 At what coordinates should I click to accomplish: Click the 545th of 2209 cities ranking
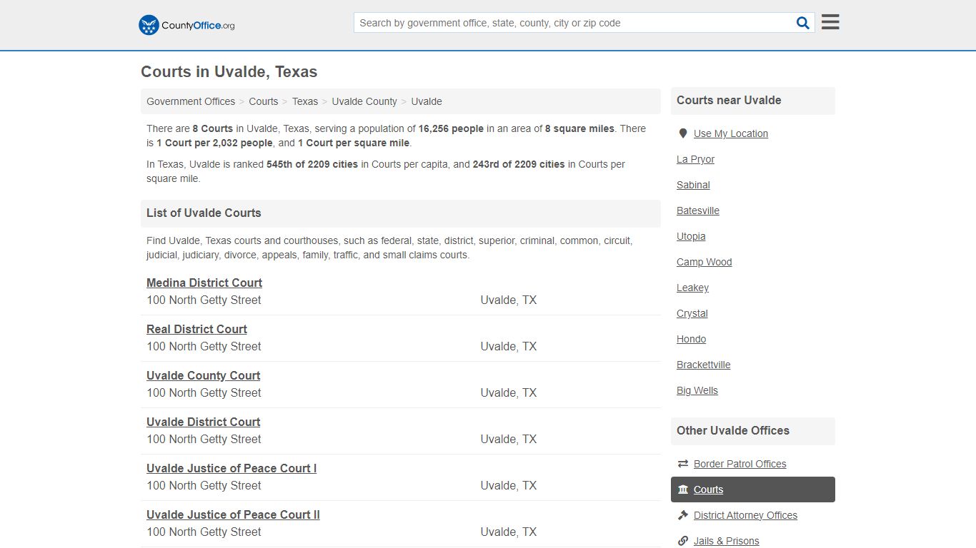point(312,164)
